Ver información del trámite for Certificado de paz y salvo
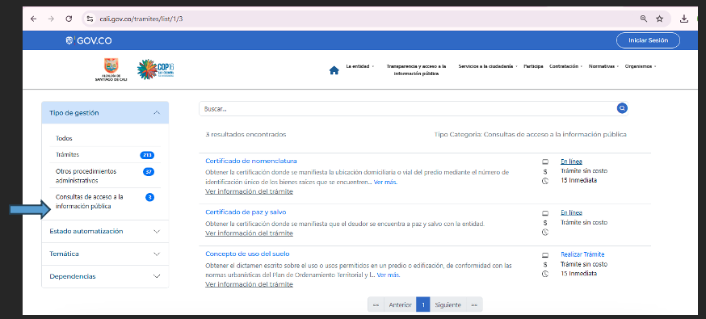This screenshot has width=706, height=319. 249,233
